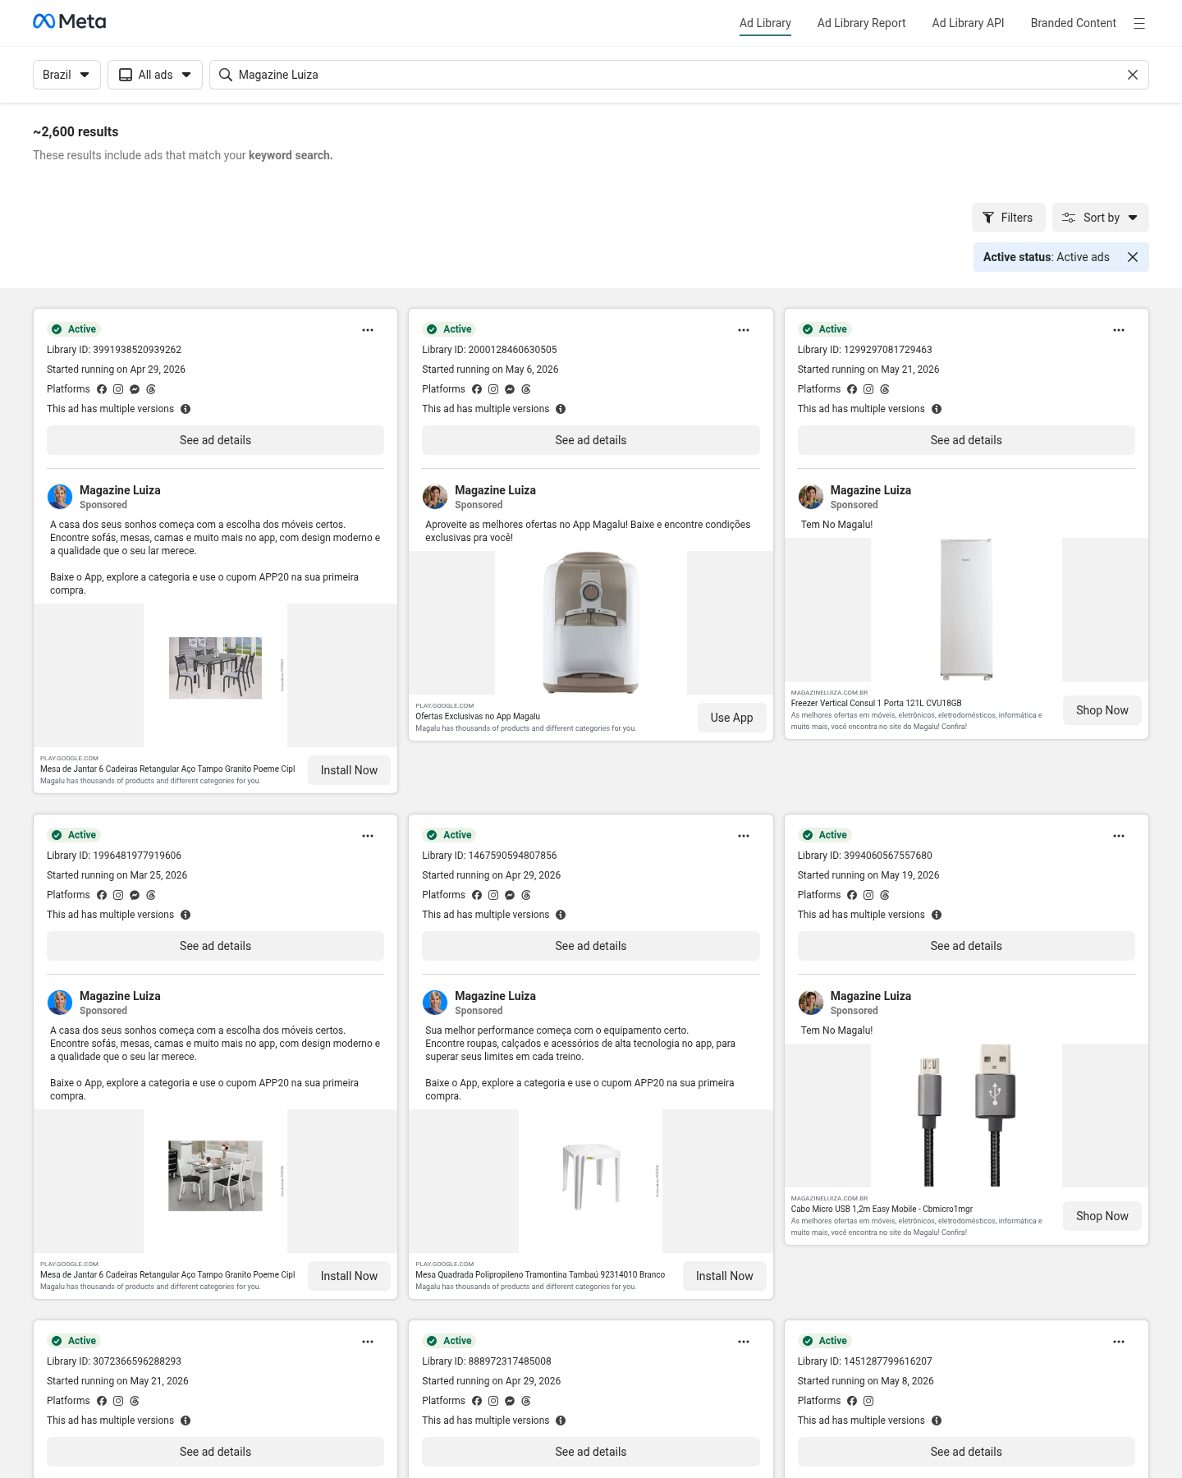Click Use App on coffee machine ad
The width and height of the screenshot is (1182, 1478).
tap(731, 718)
